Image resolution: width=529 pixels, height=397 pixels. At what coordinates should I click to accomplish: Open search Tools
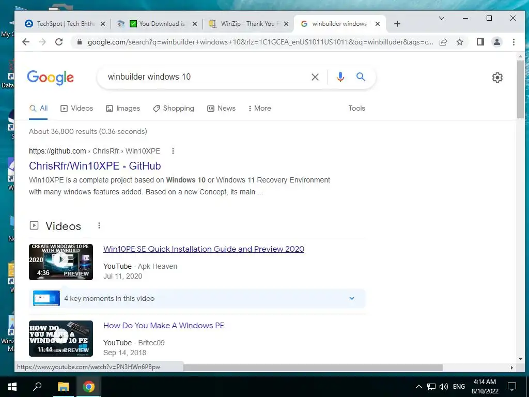[x=356, y=109]
